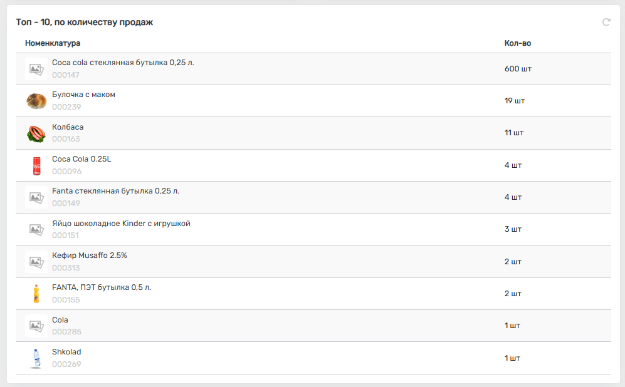Click the Колбаса product thumbnail
This screenshot has width=625, height=387.
pyautogui.click(x=36, y=133)
